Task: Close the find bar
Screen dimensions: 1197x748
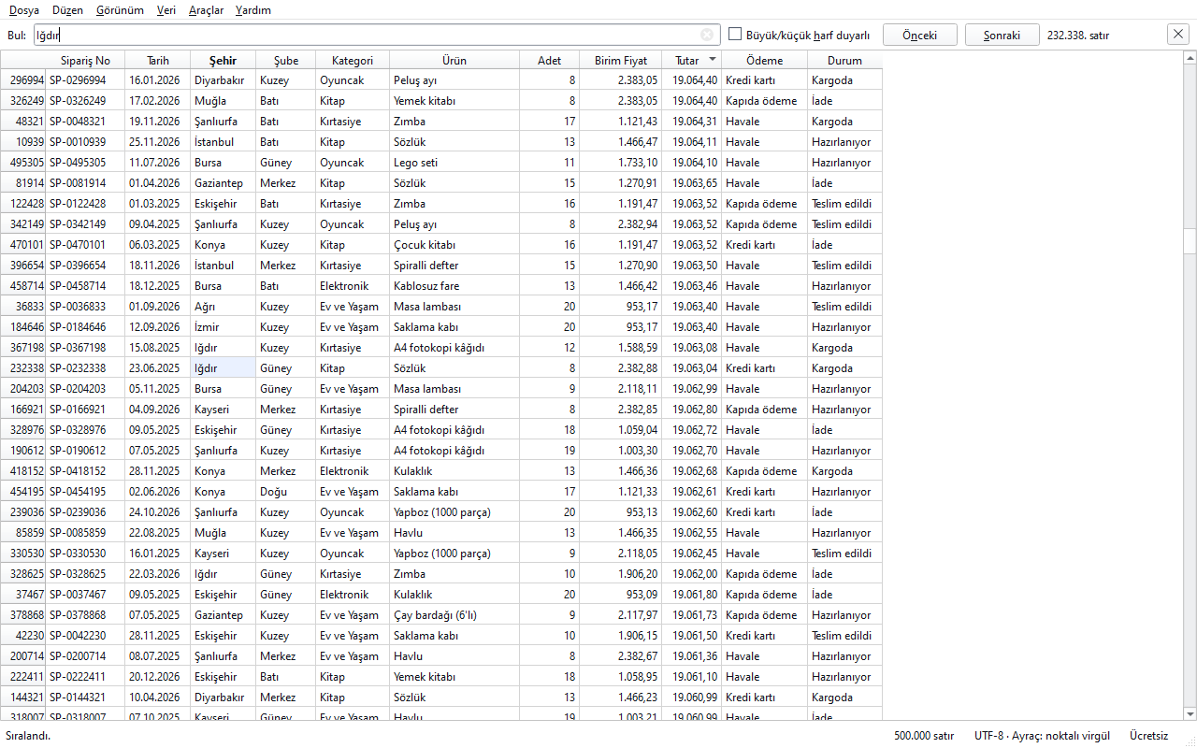Action: tap(1177, 35)
